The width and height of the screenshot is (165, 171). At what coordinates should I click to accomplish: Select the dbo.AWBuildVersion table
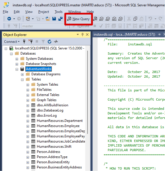pyautogui.click(x=52, y=105)
